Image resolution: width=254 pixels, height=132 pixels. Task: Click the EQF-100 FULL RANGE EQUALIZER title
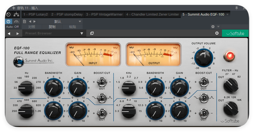[38, 50]
